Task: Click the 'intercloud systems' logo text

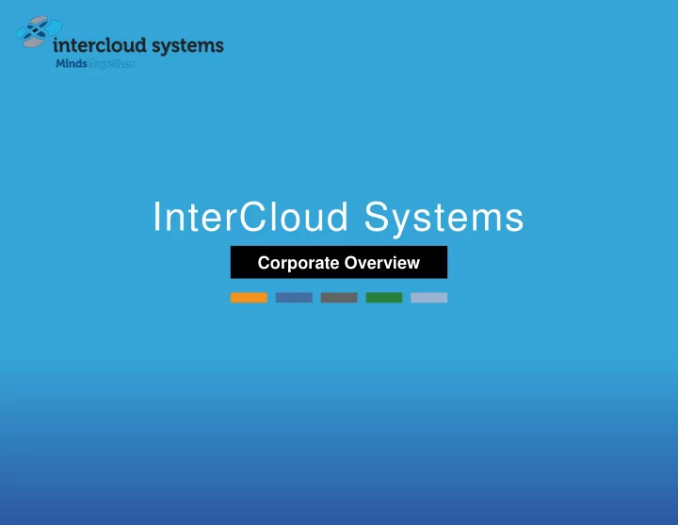Action: [x=138, y=45]
